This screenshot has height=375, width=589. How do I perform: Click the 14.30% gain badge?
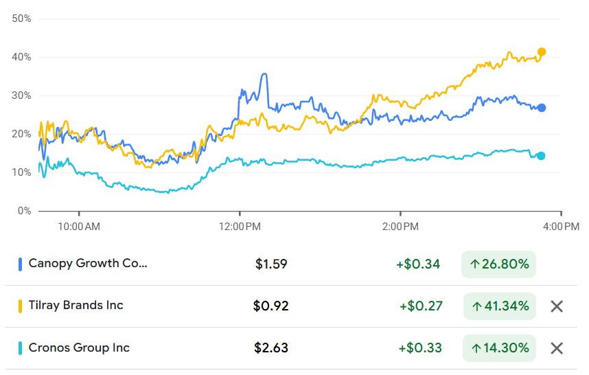(x=500, y=348)
